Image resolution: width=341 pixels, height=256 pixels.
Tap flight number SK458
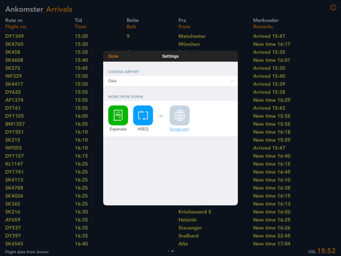point(12,52)
